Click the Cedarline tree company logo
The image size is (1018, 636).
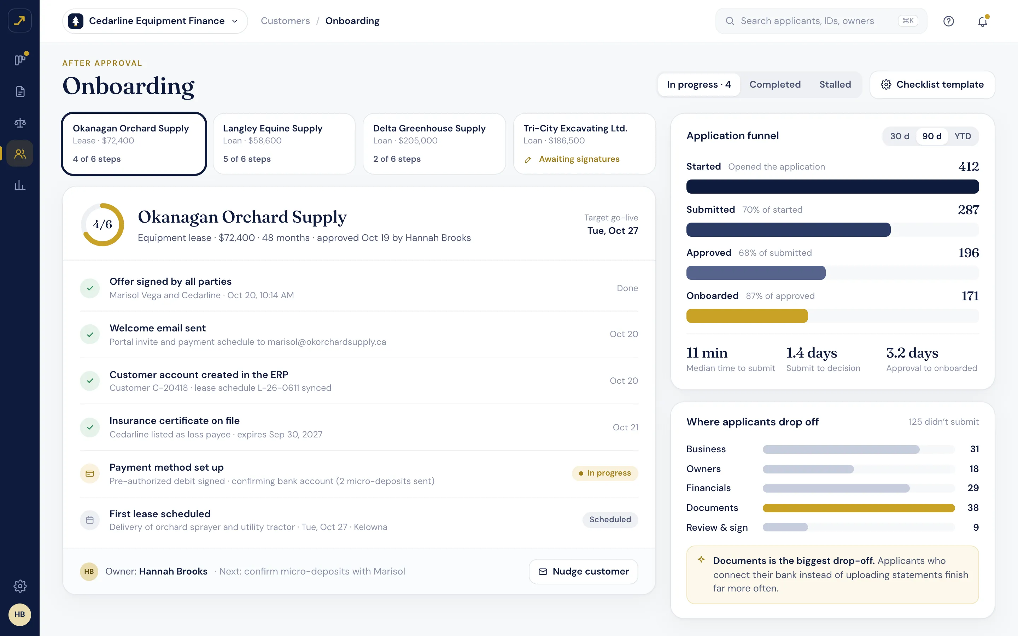tap(75, 20)
